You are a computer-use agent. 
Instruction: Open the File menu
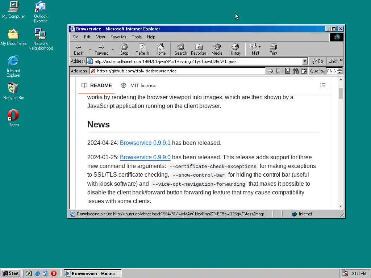75,37
